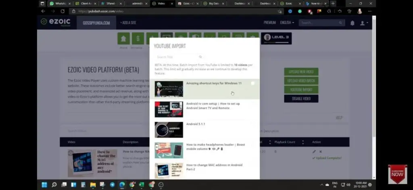Open the Monetization dollar icon

(x=138, y=39)
